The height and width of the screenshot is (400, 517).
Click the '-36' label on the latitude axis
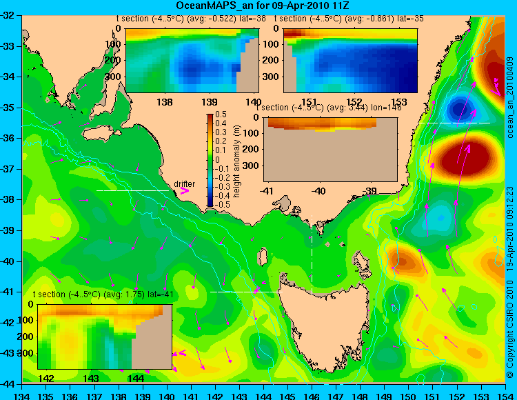click(x=7, y=138)
